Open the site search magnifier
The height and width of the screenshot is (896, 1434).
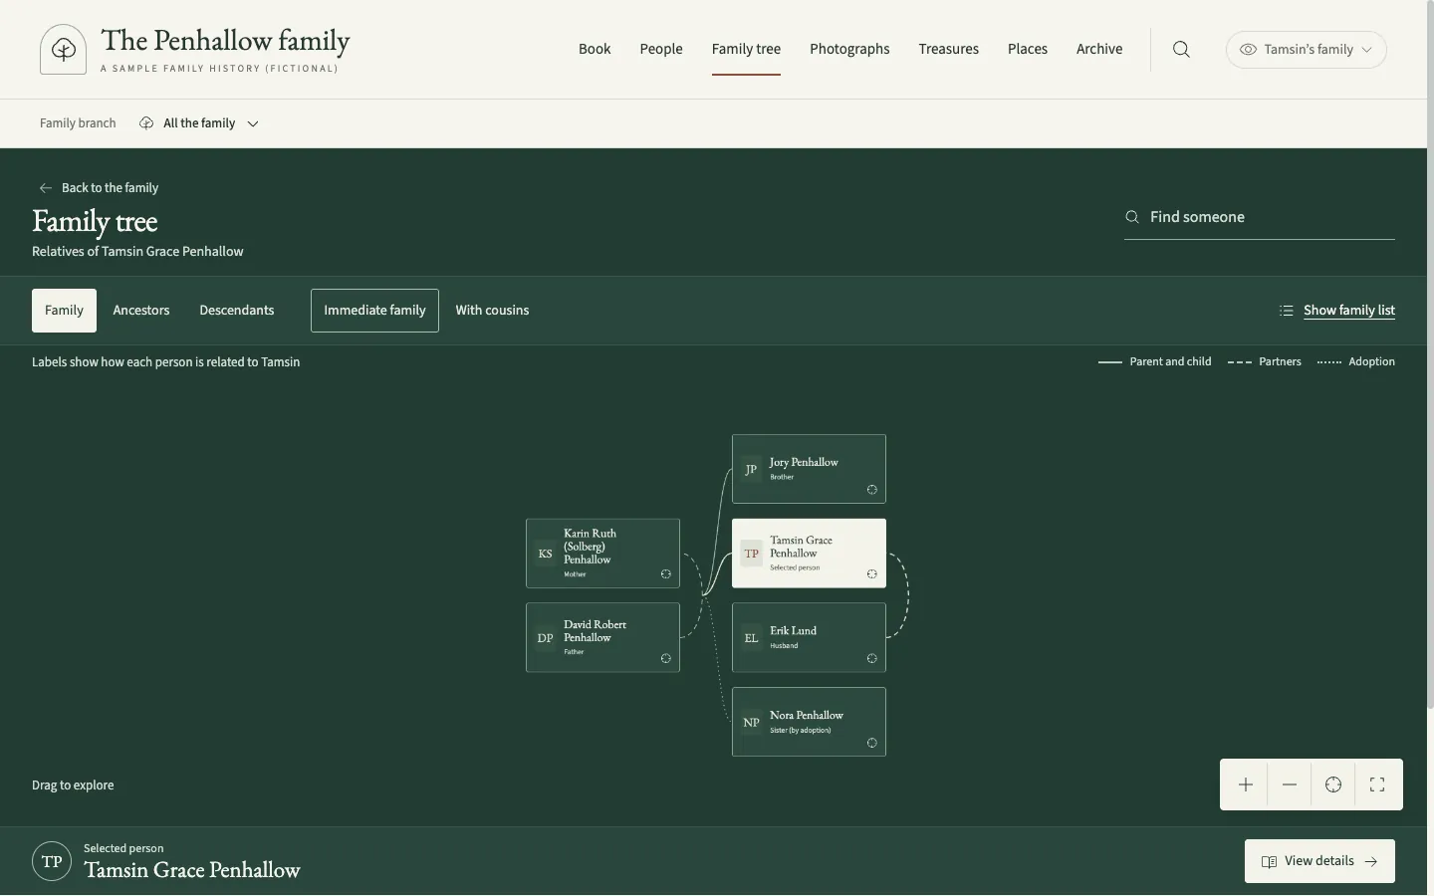1181,50
